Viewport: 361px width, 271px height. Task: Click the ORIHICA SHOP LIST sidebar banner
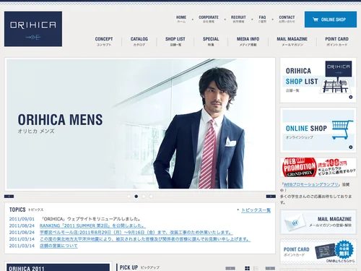click(318, 80)
